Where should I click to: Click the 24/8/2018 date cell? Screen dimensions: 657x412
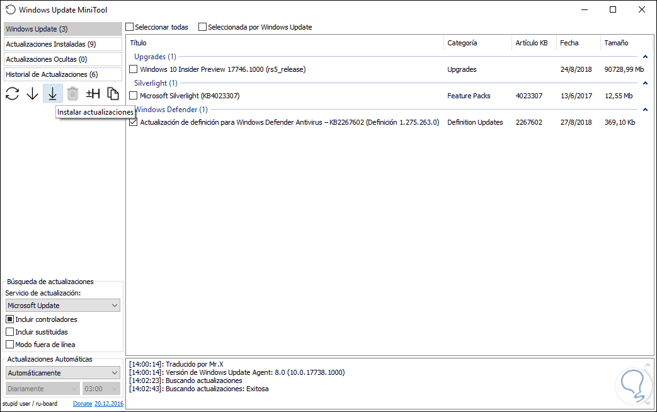coord(576,69)
